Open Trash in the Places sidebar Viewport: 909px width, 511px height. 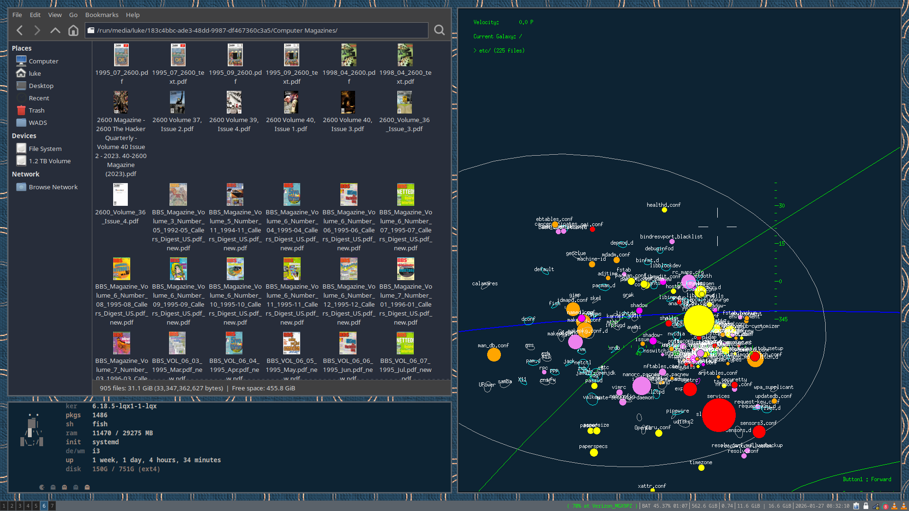point(36,110)
